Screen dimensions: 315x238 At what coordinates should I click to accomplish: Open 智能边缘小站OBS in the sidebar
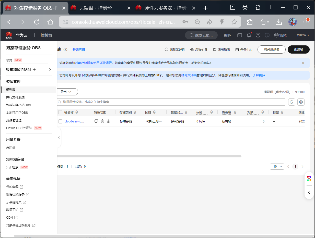pos(18,105)
